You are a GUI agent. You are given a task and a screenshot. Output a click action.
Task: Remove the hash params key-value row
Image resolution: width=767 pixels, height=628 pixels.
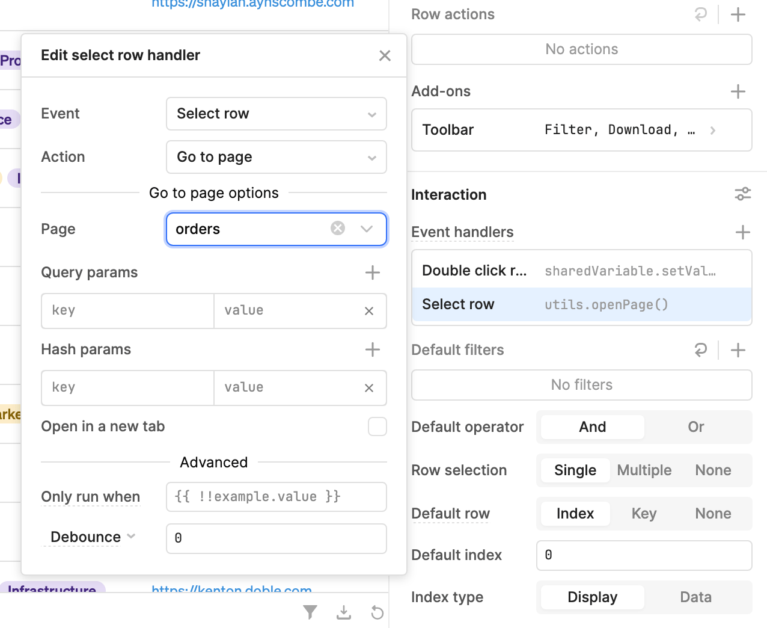coord(369,388)
